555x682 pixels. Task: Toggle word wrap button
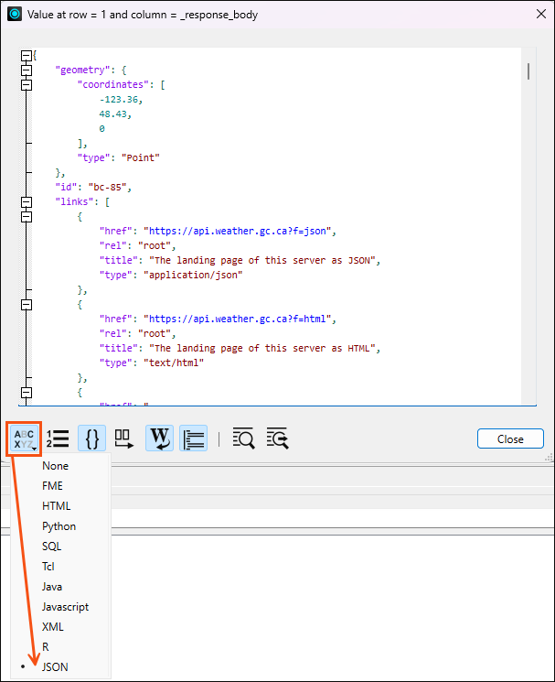click(159, 438)
